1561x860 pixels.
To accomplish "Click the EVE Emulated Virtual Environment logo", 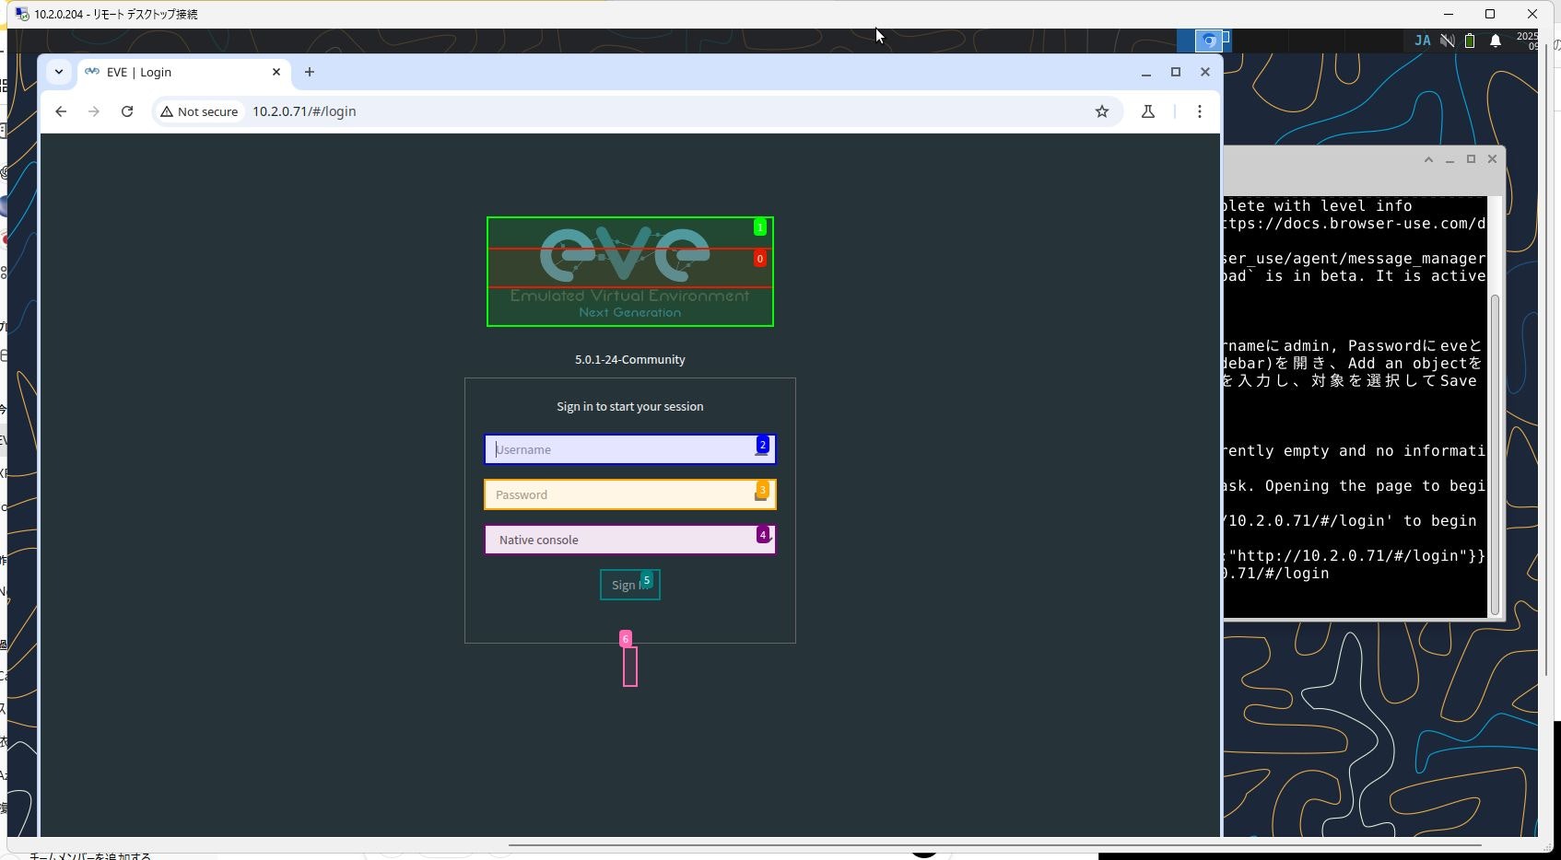I will [x=629, y=272].
